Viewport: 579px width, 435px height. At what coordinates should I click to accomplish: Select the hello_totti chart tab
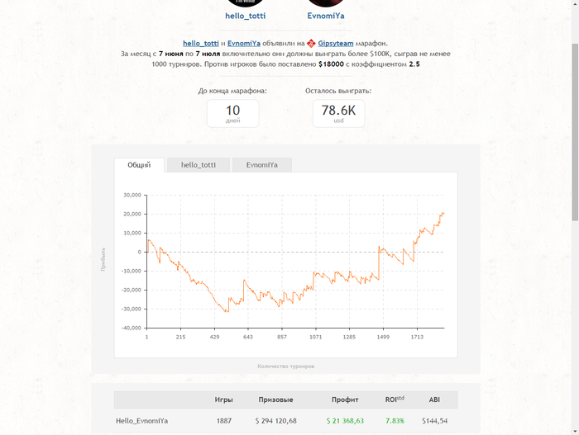tap(199, 165)
